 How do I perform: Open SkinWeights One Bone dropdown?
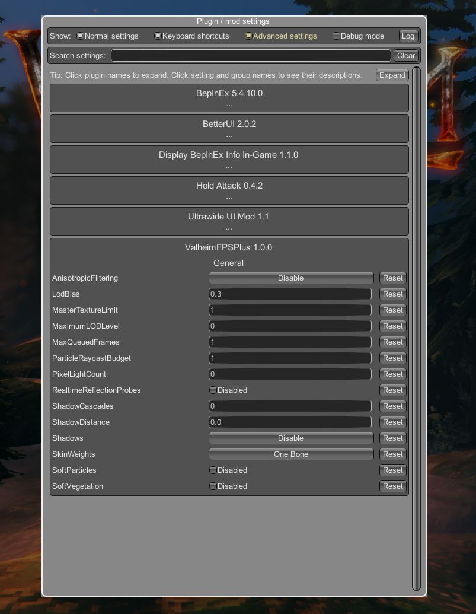(291, 454)
